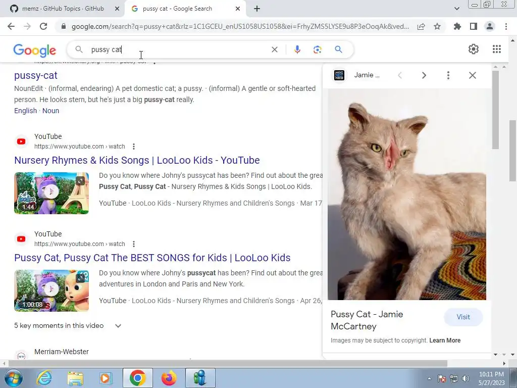Open the taskbar clock showing 10:11 PM

point(491,378)
